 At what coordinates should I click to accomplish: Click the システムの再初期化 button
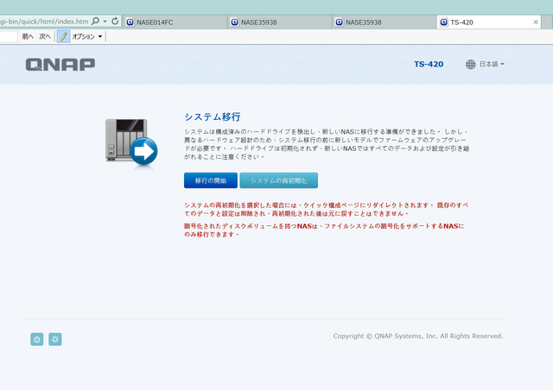(x=278, y=180)
